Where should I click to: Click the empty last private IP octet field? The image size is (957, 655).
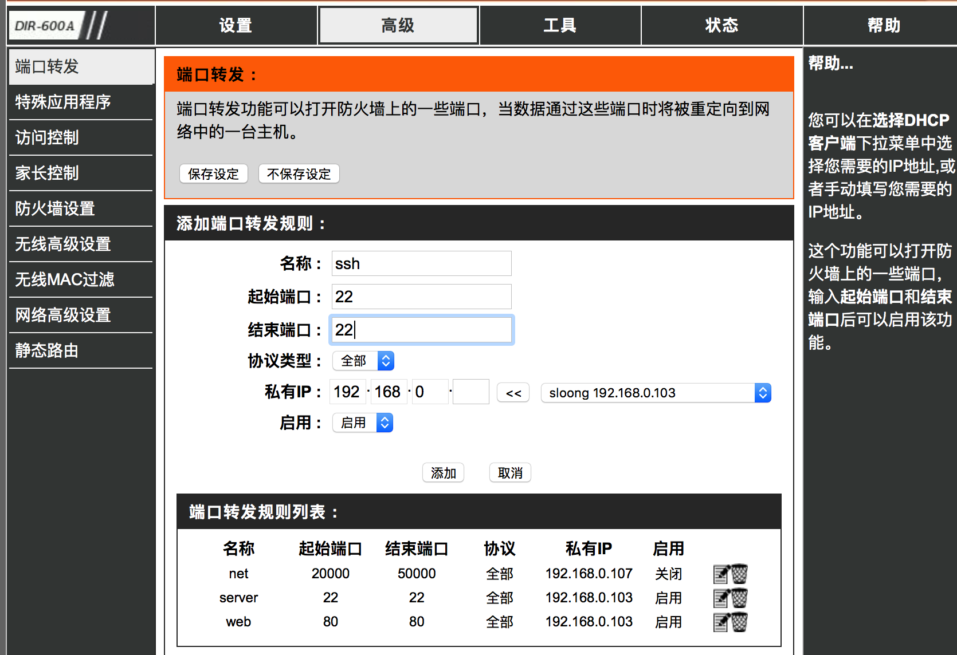coord(470,392)
